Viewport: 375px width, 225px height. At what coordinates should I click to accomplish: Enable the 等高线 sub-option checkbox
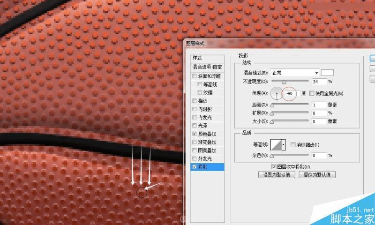pyautogui.click(x=200, y=84)
